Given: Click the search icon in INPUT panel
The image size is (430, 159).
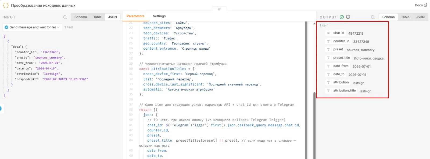Looking at the screenshot, I should coord(65,17).
